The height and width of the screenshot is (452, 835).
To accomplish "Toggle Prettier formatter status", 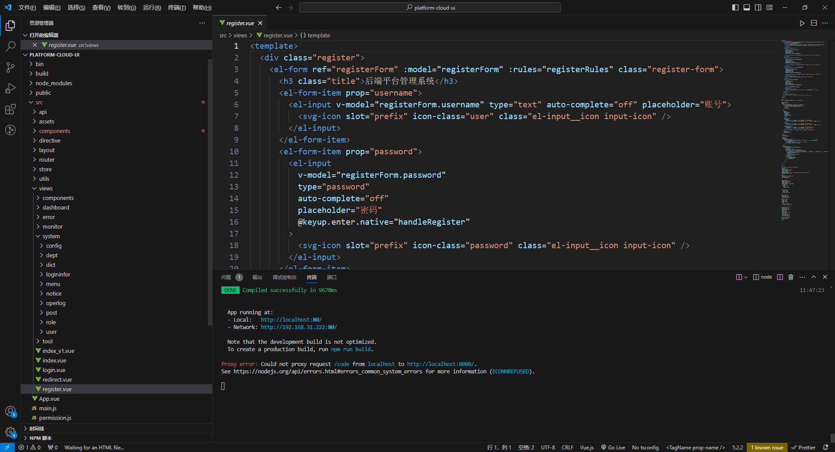I will 803,447.
